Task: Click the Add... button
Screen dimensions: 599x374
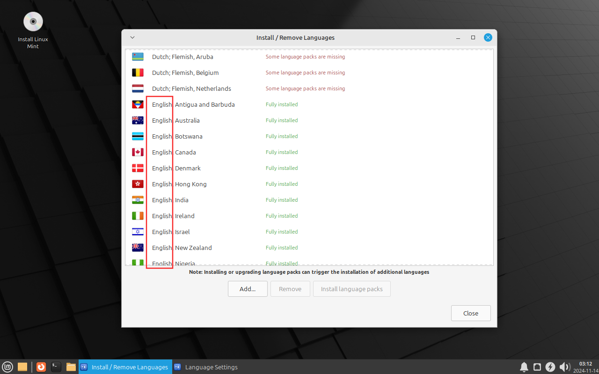Action: pos(248,289)
